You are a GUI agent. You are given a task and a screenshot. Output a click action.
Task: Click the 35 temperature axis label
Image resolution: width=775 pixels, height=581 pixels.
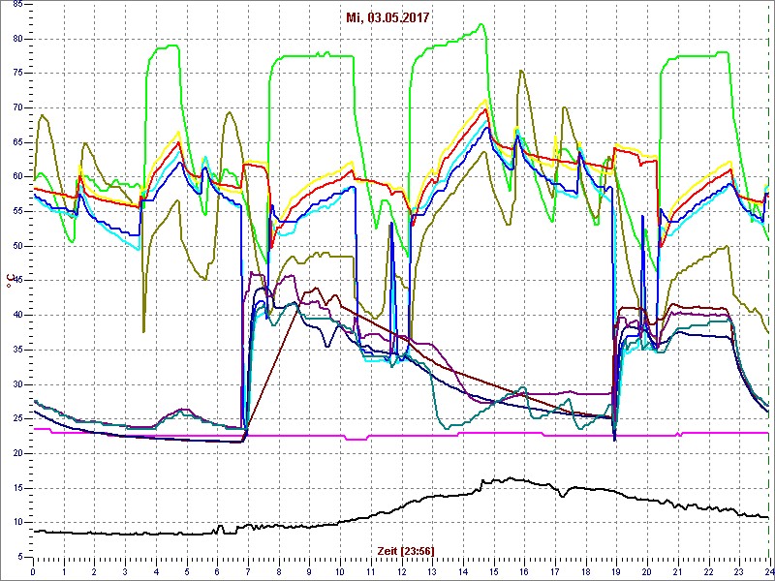coord(17,350)
